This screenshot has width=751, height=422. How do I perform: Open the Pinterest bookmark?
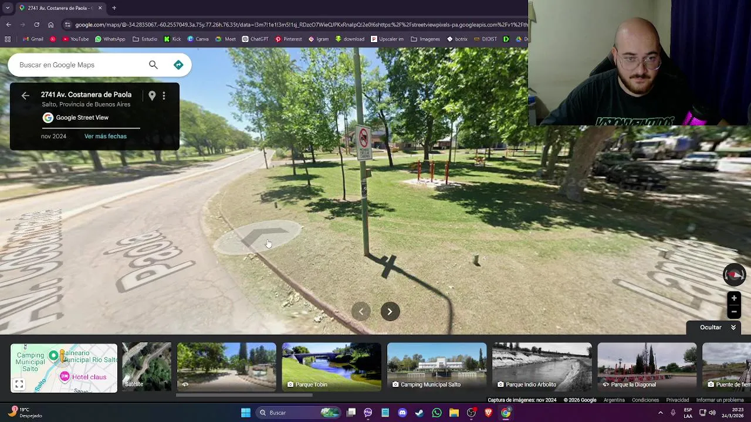288,39
